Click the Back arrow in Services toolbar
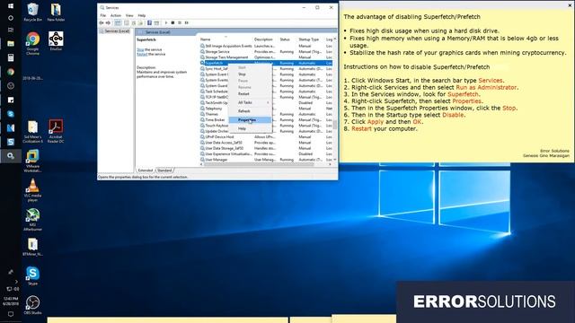This screenshot has width=575, height=323. click(102, 22)
